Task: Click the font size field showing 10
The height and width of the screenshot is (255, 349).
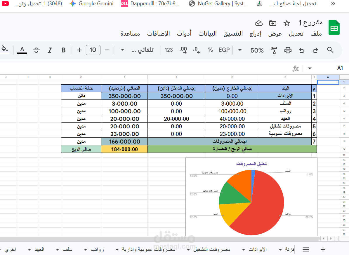Action: (x=93, y=50)
